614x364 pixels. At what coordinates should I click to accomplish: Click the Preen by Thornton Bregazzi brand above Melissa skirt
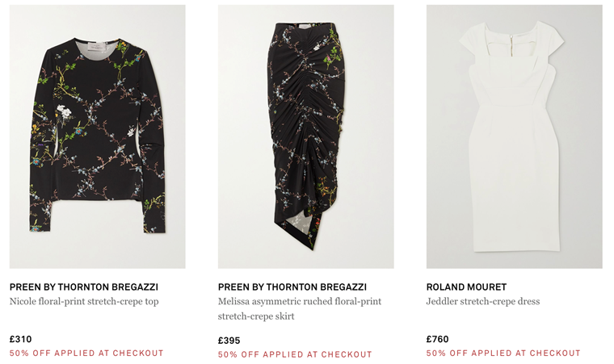(x=292, y=287)
